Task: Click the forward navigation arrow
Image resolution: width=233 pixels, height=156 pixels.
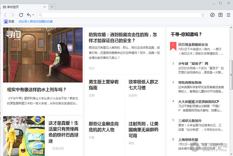Action: click(x=13, y=15)
